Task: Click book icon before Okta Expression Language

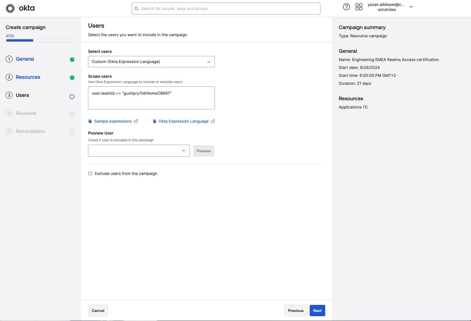Action: (x=155, y=121)
